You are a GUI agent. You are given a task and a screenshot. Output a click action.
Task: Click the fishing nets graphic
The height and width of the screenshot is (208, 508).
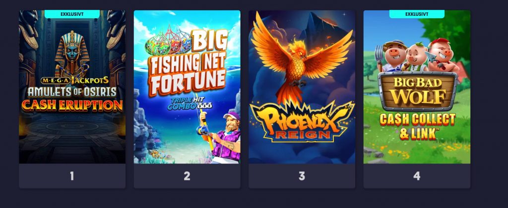pyautogui.click(x=168, y=42)
